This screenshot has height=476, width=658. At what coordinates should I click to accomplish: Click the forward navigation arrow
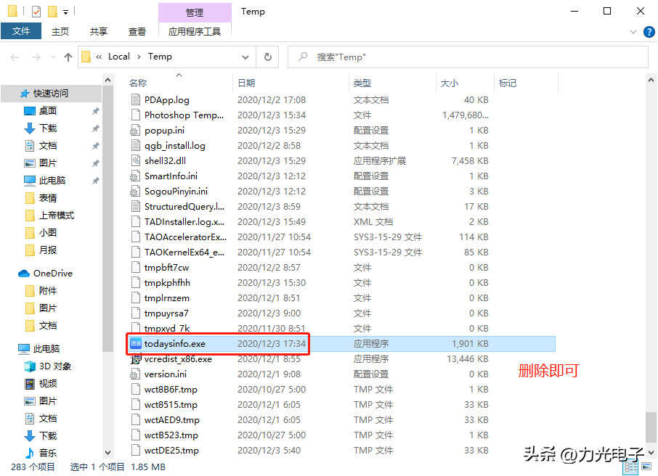[36, 57]
